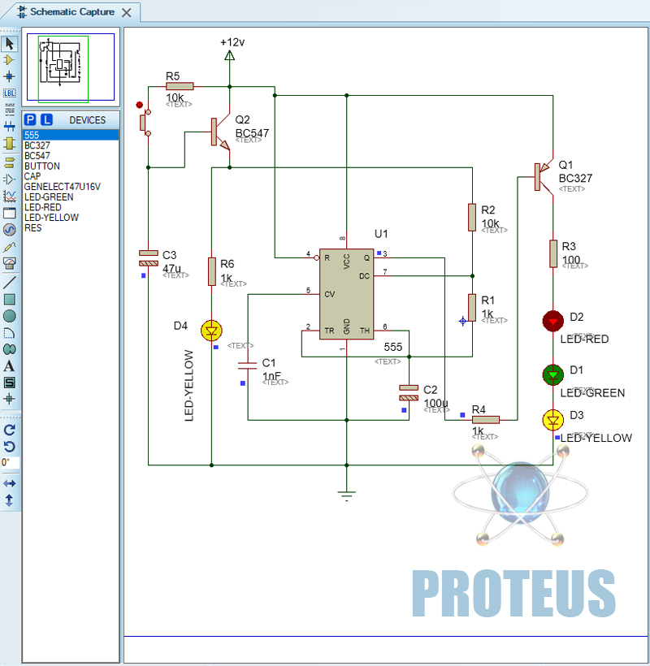This screenshot has height=666, width=650.
Task: Choose the Junction Dot Mode tool
Action: pos(10,76)
